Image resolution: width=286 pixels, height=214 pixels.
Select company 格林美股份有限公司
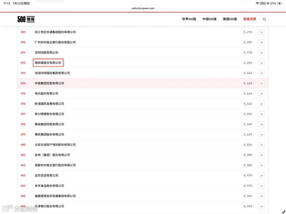click(48, 63)
